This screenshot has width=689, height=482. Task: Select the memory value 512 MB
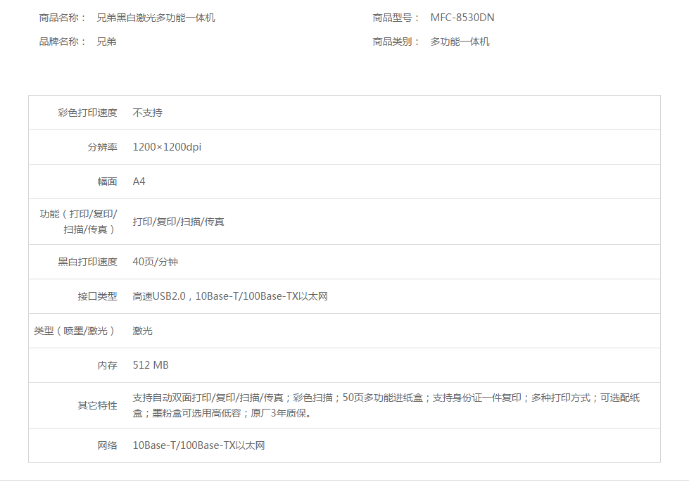click(x=151, y=366)
